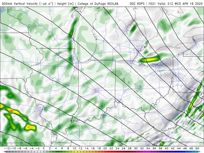Click the '14' value on the color scale
This screenshot has width=204, height=153.
pos(87,148)
